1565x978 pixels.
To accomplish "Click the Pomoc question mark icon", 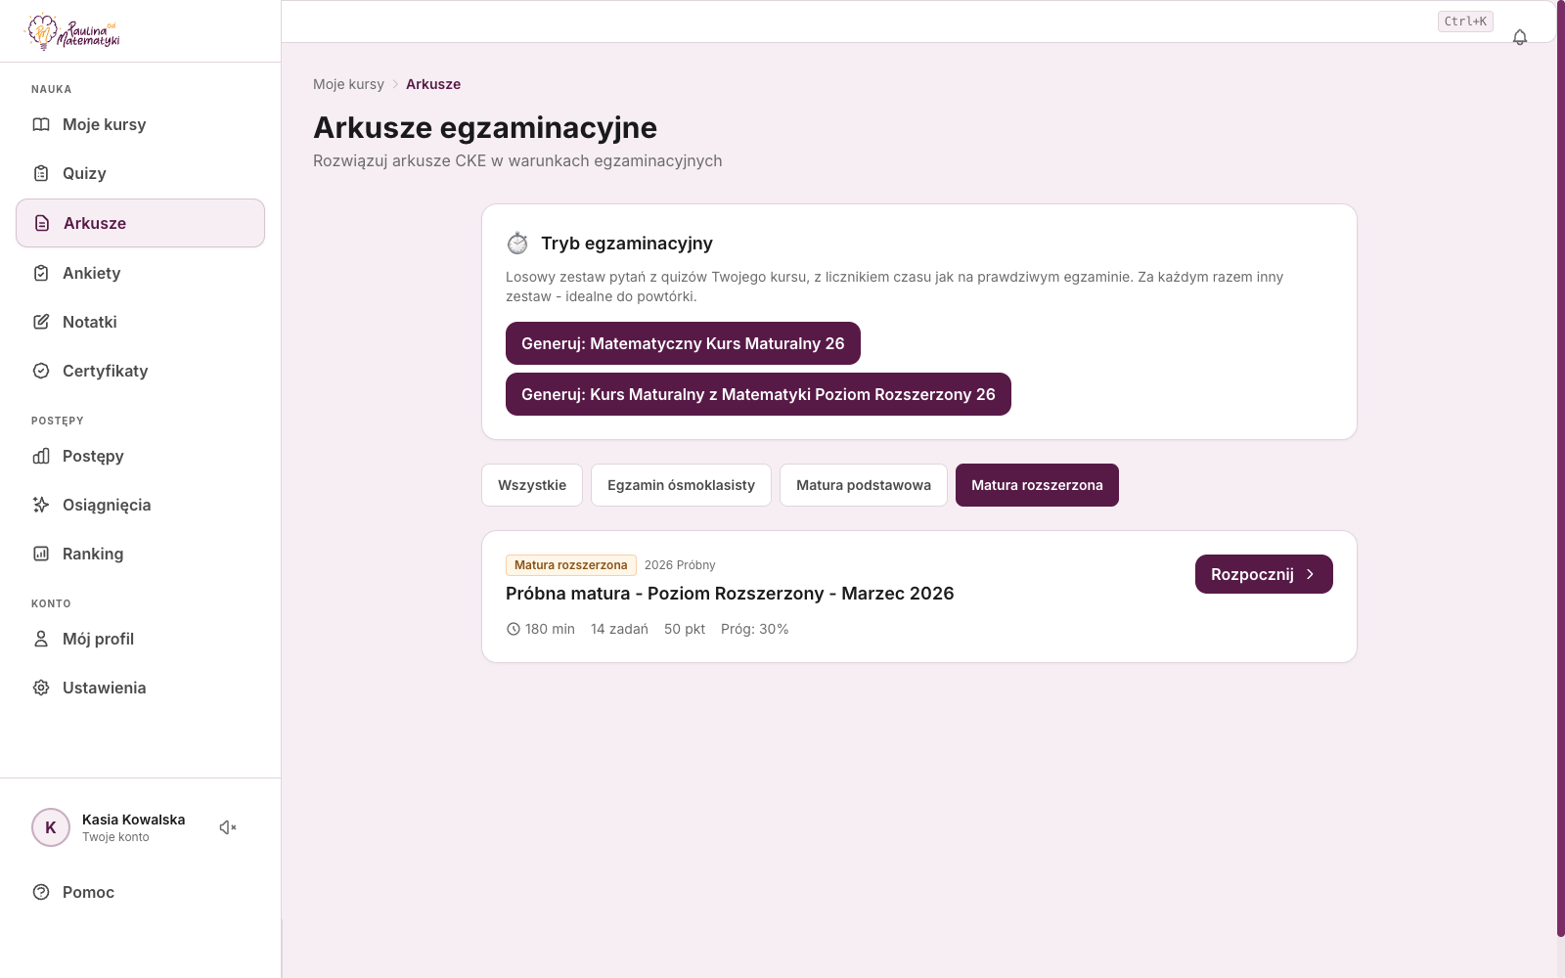I will [x=41, y=892].
